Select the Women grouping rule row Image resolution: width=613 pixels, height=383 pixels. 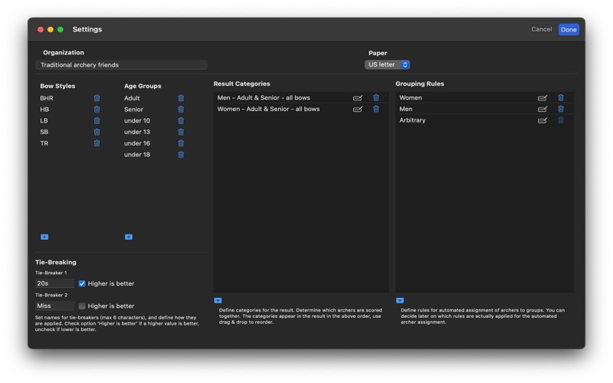click(x=484, y=98)
